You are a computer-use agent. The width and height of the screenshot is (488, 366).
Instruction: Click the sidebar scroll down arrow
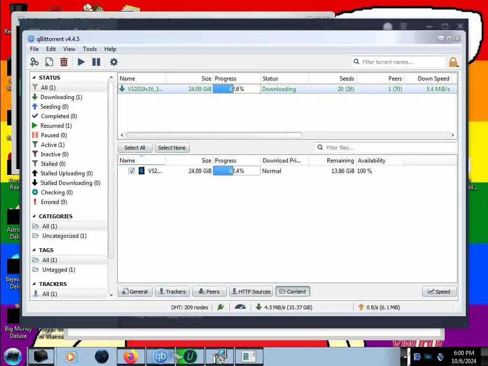pos(111,295)
